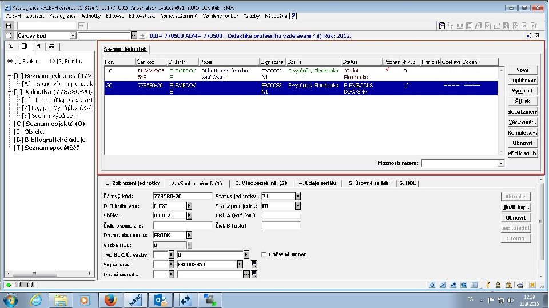This screenshot has width=549, height=308.
Task: Switch to tab 4. Údaje seriálu
Action: point(317,183)
